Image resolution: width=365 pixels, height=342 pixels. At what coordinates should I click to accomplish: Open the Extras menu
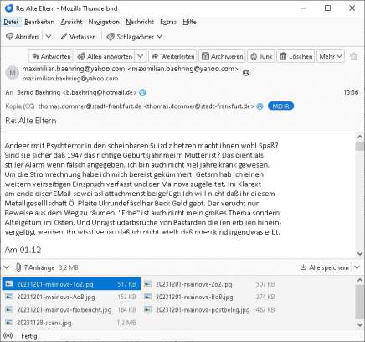coord(168,22)
